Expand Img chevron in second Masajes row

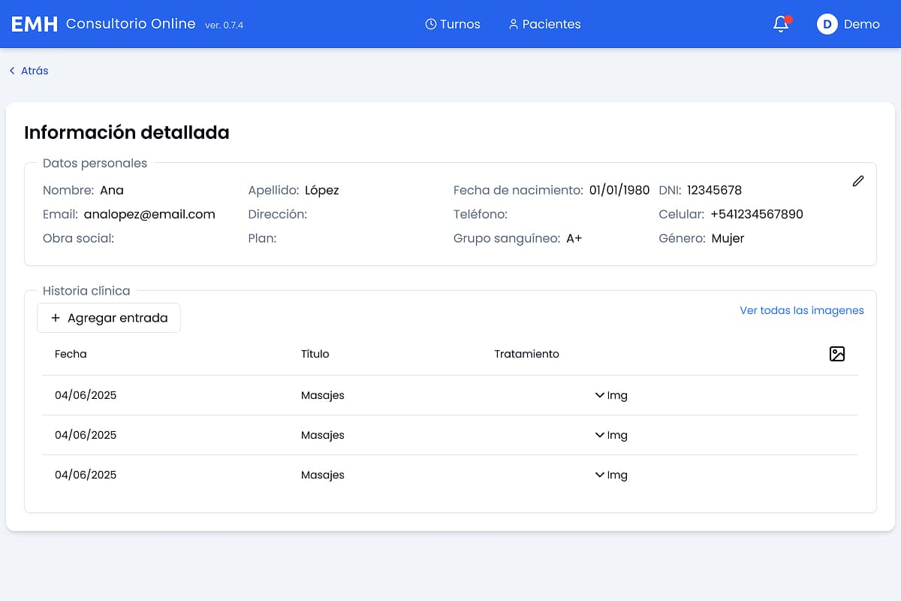599,435
